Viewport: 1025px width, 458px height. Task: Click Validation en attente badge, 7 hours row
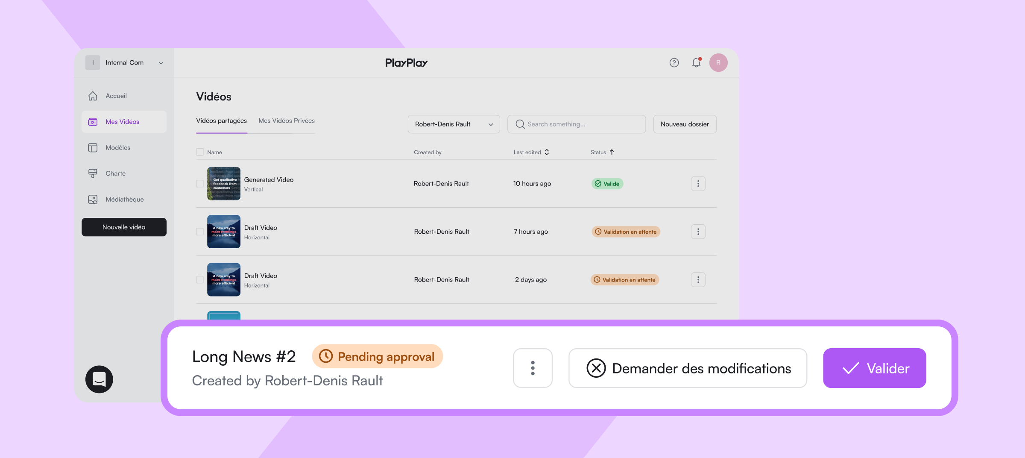[x=626, y=232]
